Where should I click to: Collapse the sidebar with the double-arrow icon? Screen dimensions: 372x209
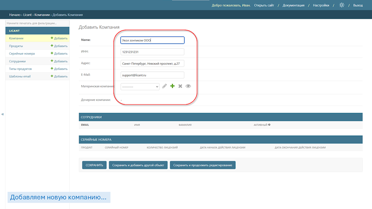point(3,114)
